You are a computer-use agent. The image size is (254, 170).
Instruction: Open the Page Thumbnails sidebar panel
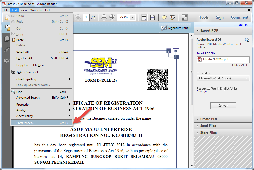point(7,39)
